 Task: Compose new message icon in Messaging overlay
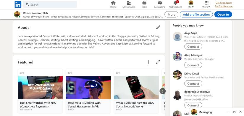[234, 112]
